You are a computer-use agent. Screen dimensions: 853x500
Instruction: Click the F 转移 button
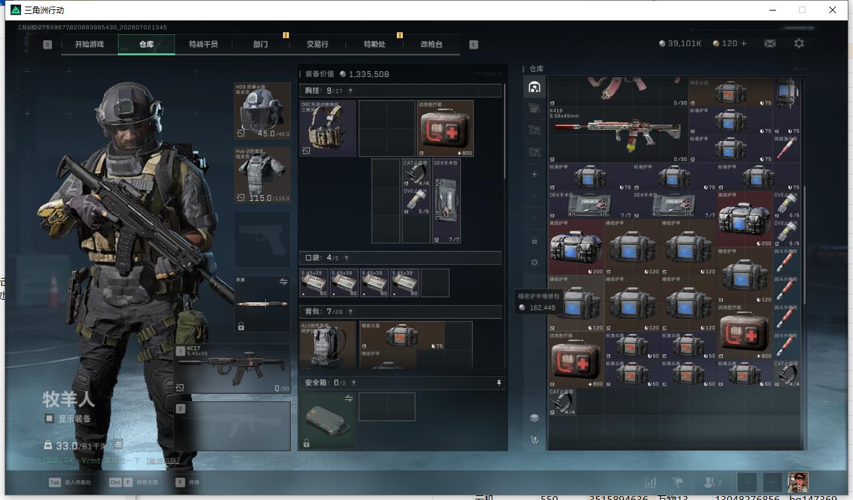(x=188, y=482)
